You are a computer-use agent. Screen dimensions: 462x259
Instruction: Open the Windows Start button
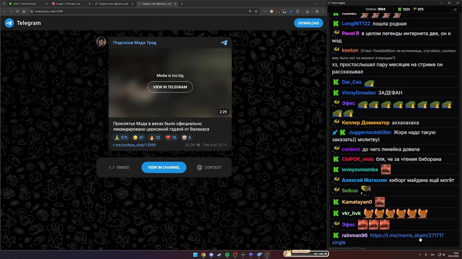(x=195, y=255)
